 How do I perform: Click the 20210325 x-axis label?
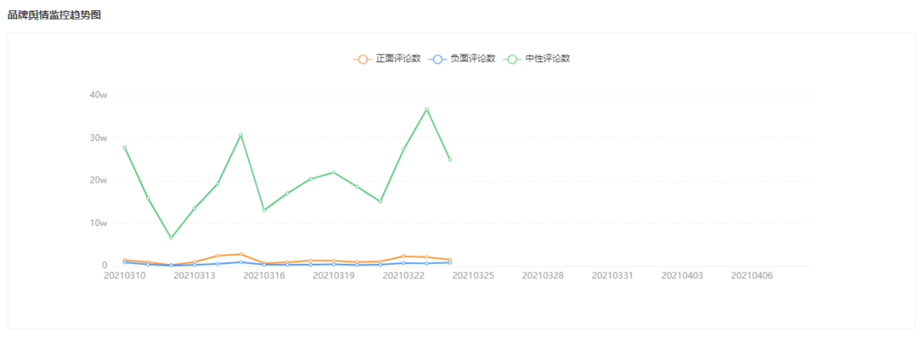pos(473,275)
